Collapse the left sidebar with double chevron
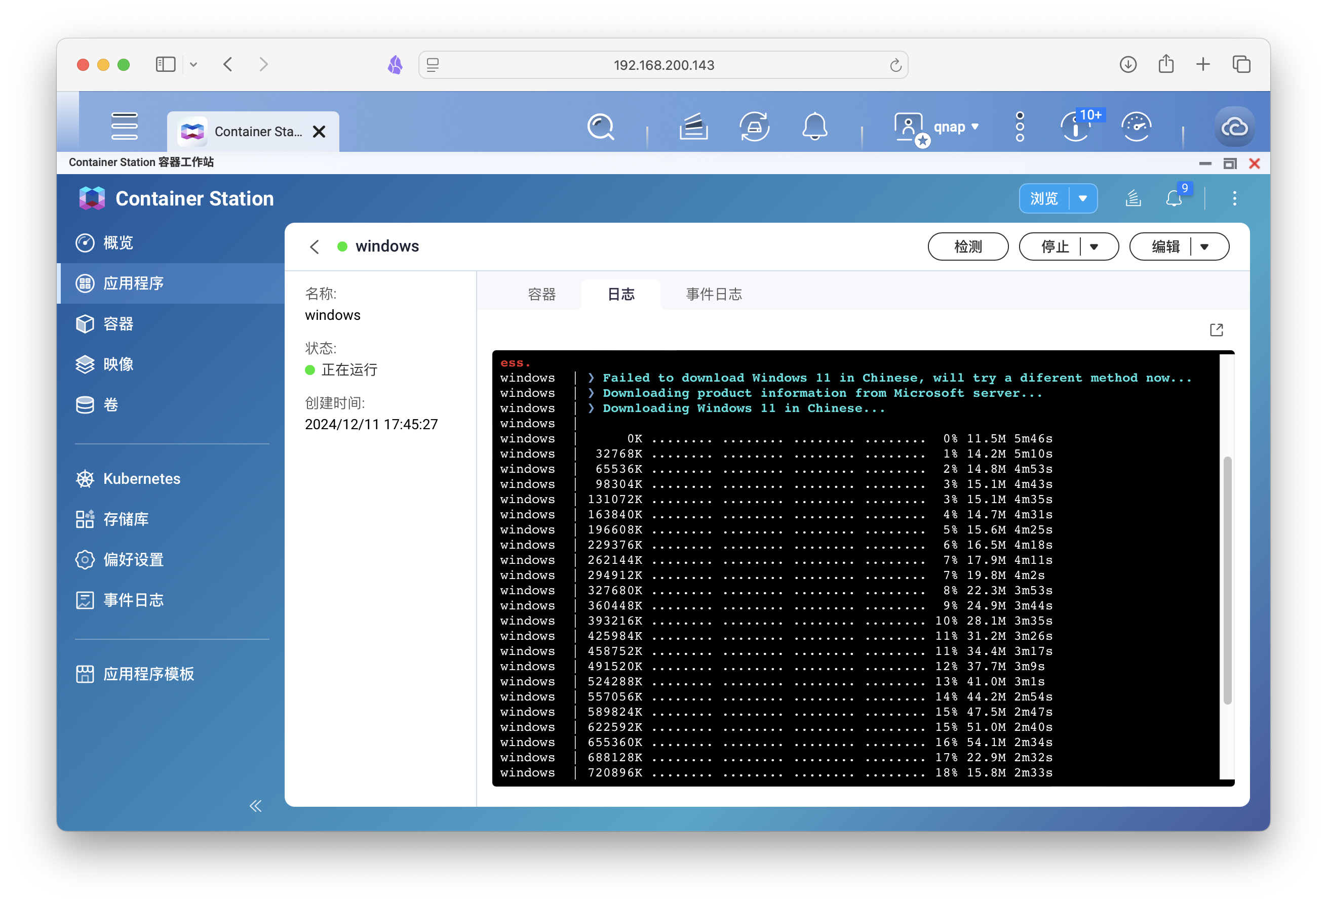This screenshot has width=1327, height=906. click(x=255, y=806)
